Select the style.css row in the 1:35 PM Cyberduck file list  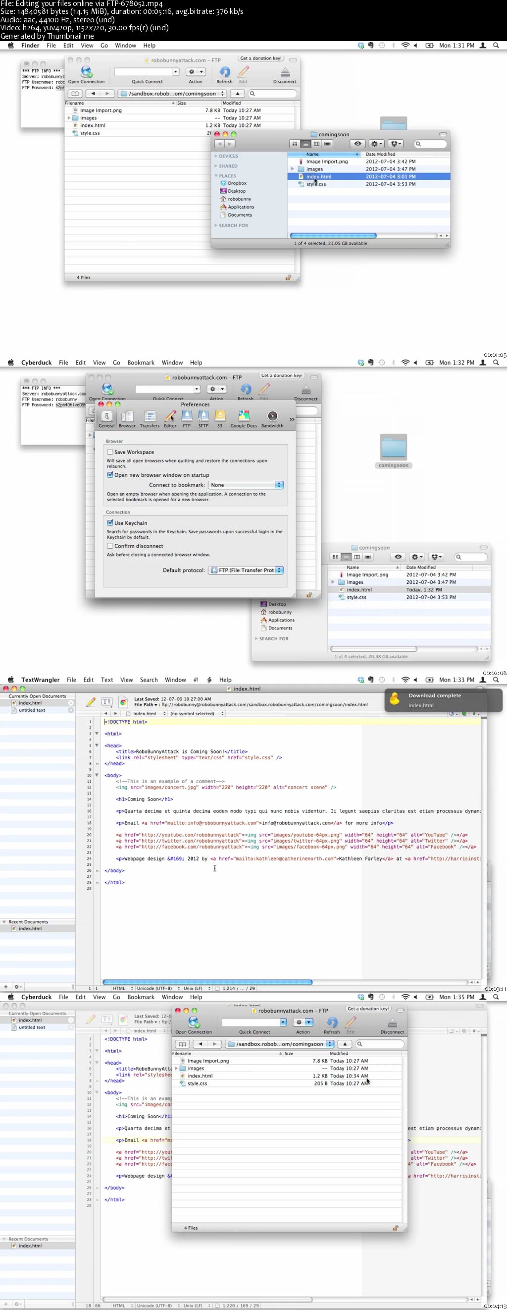[x=287, y=1083]
